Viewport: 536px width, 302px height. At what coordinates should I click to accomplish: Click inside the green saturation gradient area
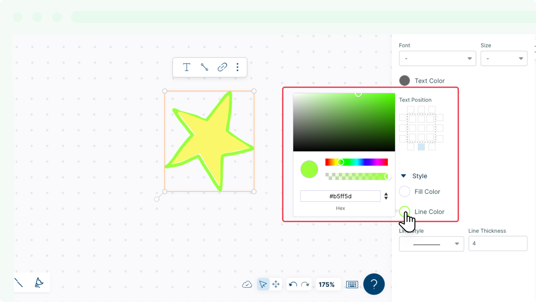(344, 122)
